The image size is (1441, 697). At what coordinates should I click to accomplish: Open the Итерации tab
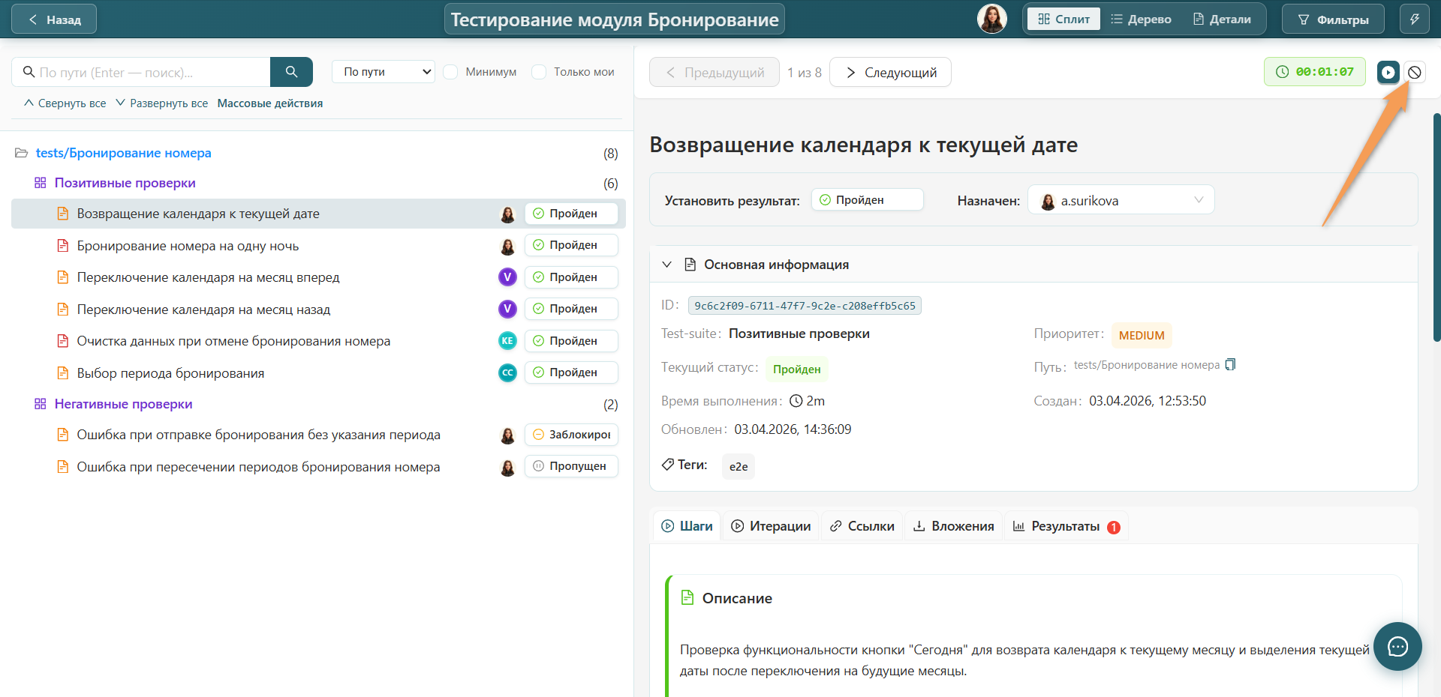(x=771, y=526)
